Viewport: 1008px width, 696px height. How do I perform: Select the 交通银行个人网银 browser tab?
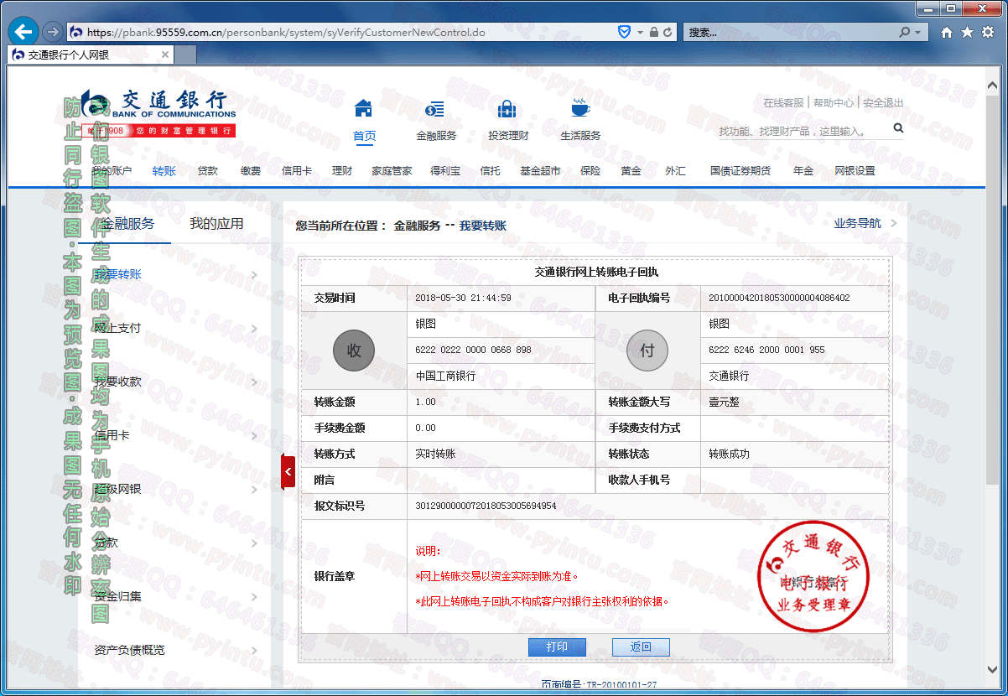coord(91,55)
